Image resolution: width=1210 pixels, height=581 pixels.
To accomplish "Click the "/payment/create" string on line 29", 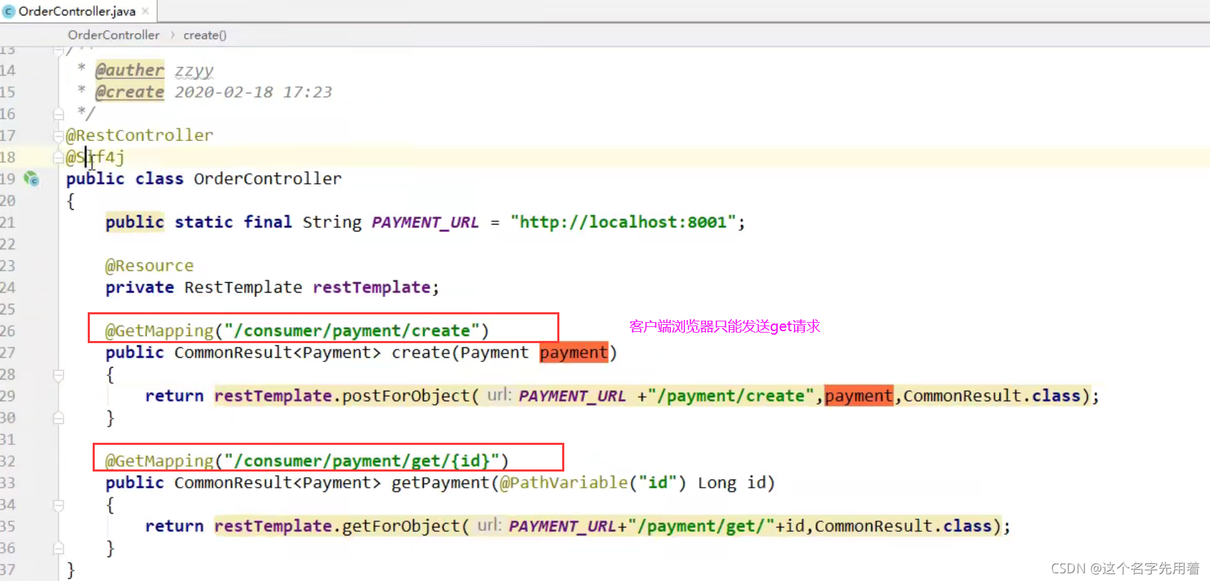I will click(731, 396).
